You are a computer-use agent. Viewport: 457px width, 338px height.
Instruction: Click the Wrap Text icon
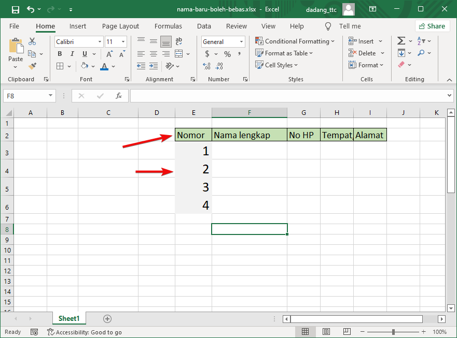pyautogui.click(x=179, y=41)
